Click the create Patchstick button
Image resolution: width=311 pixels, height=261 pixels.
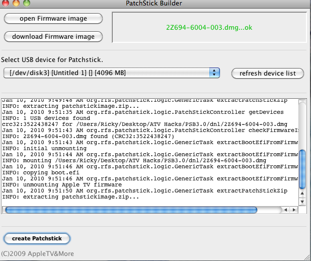[x=37, y=238]
